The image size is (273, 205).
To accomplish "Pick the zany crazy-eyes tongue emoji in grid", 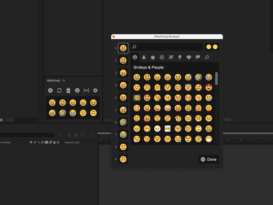I will click(168, 108).
